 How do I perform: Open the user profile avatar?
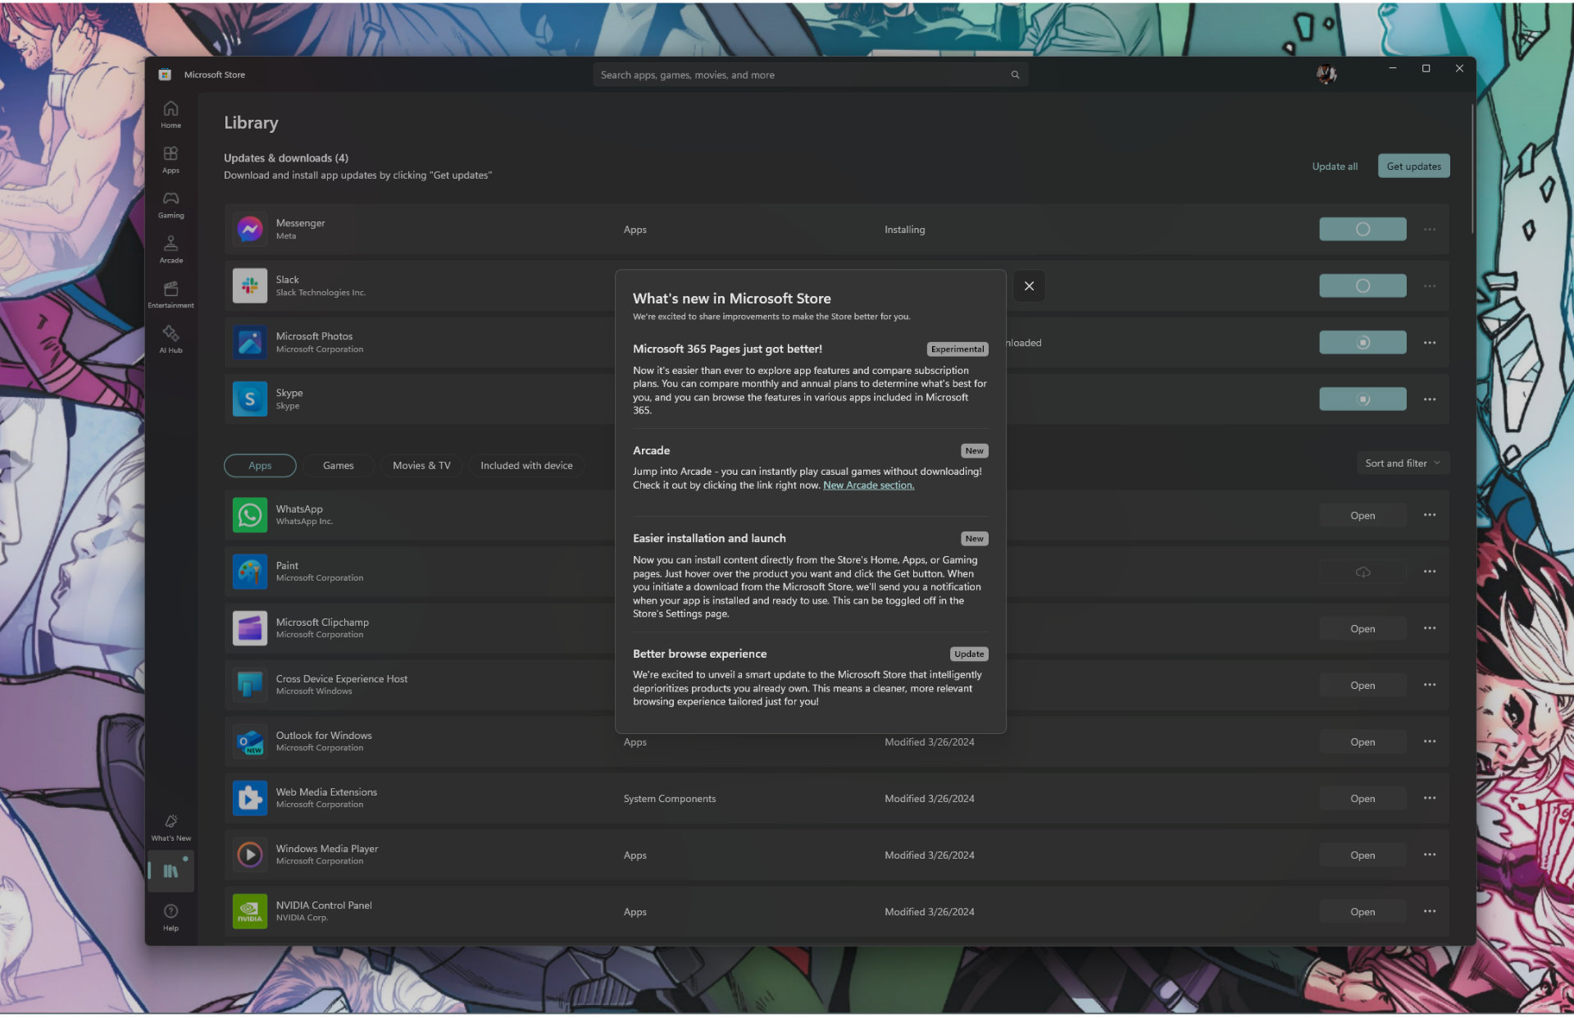coord(1326,75)
